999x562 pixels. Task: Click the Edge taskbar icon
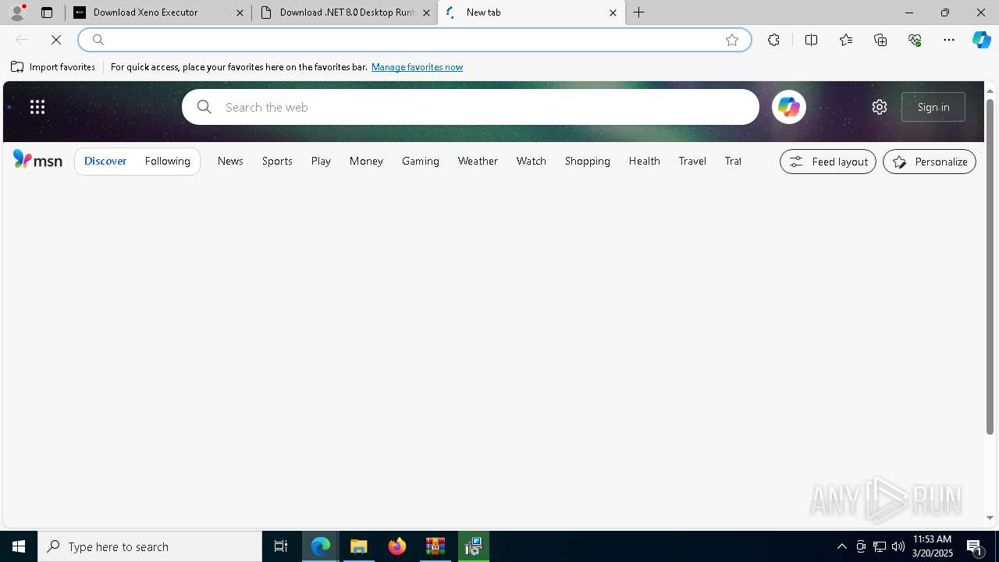(x=321, y=546)
